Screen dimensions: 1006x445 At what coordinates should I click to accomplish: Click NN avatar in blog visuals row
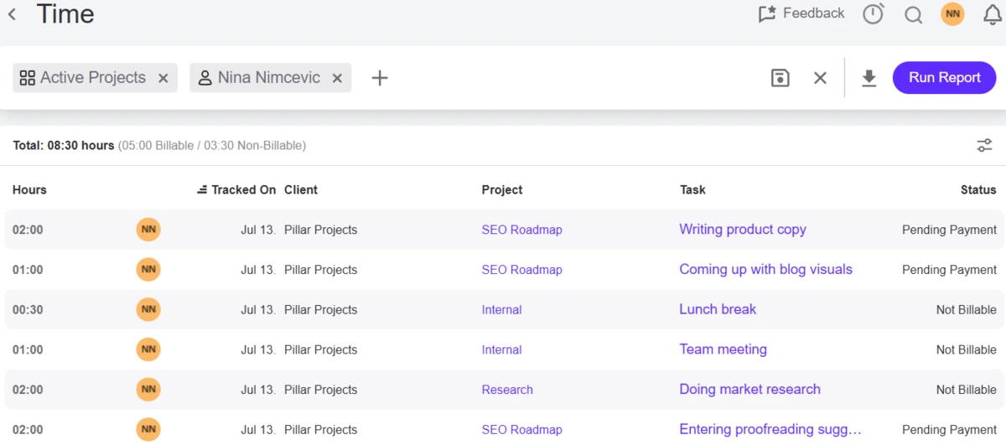tap(148, 270)
